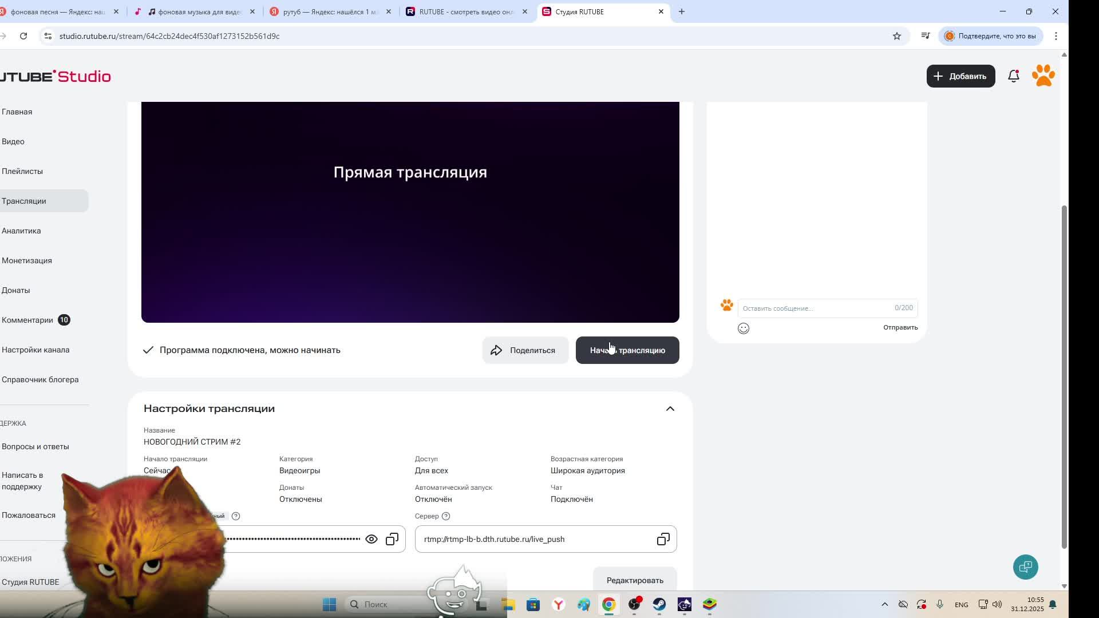This screenshot has height=618, width=1099.
Task: Open emoji picker in chat
Action: pyautogui.click(x=743, y=328)
